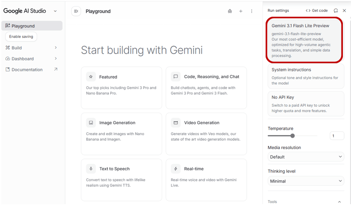Collapse the sidebar with the menu toggle icon

point(76,11)
